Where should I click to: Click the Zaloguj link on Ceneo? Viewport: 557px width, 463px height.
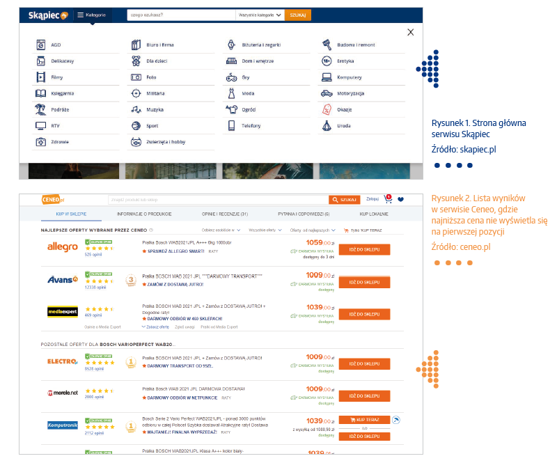[372, 199]
